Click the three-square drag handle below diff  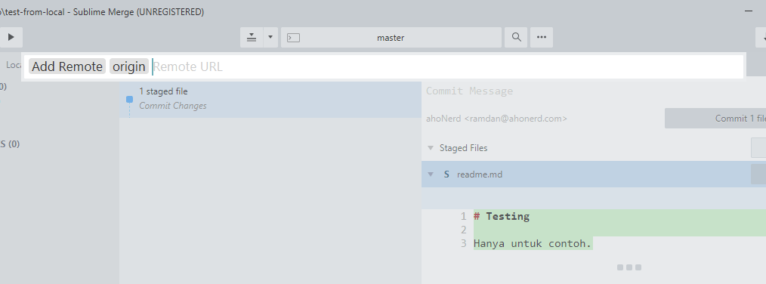629,267
